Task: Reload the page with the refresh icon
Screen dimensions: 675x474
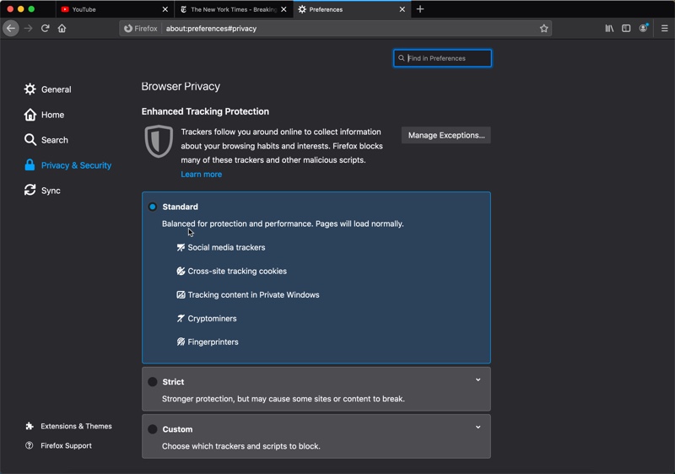Action: [x=46, y=29]
